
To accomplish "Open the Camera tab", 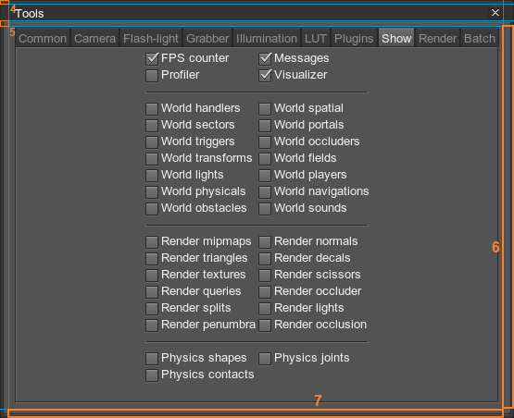I will (x=95, y=38).
